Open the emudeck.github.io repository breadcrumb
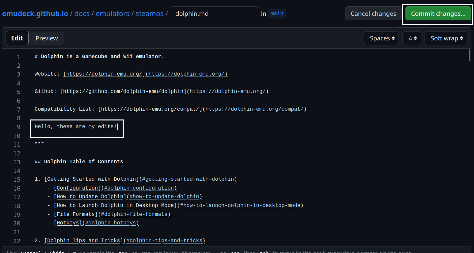Image resolution: width=474 pixels, height=253 pixels. 35,13
